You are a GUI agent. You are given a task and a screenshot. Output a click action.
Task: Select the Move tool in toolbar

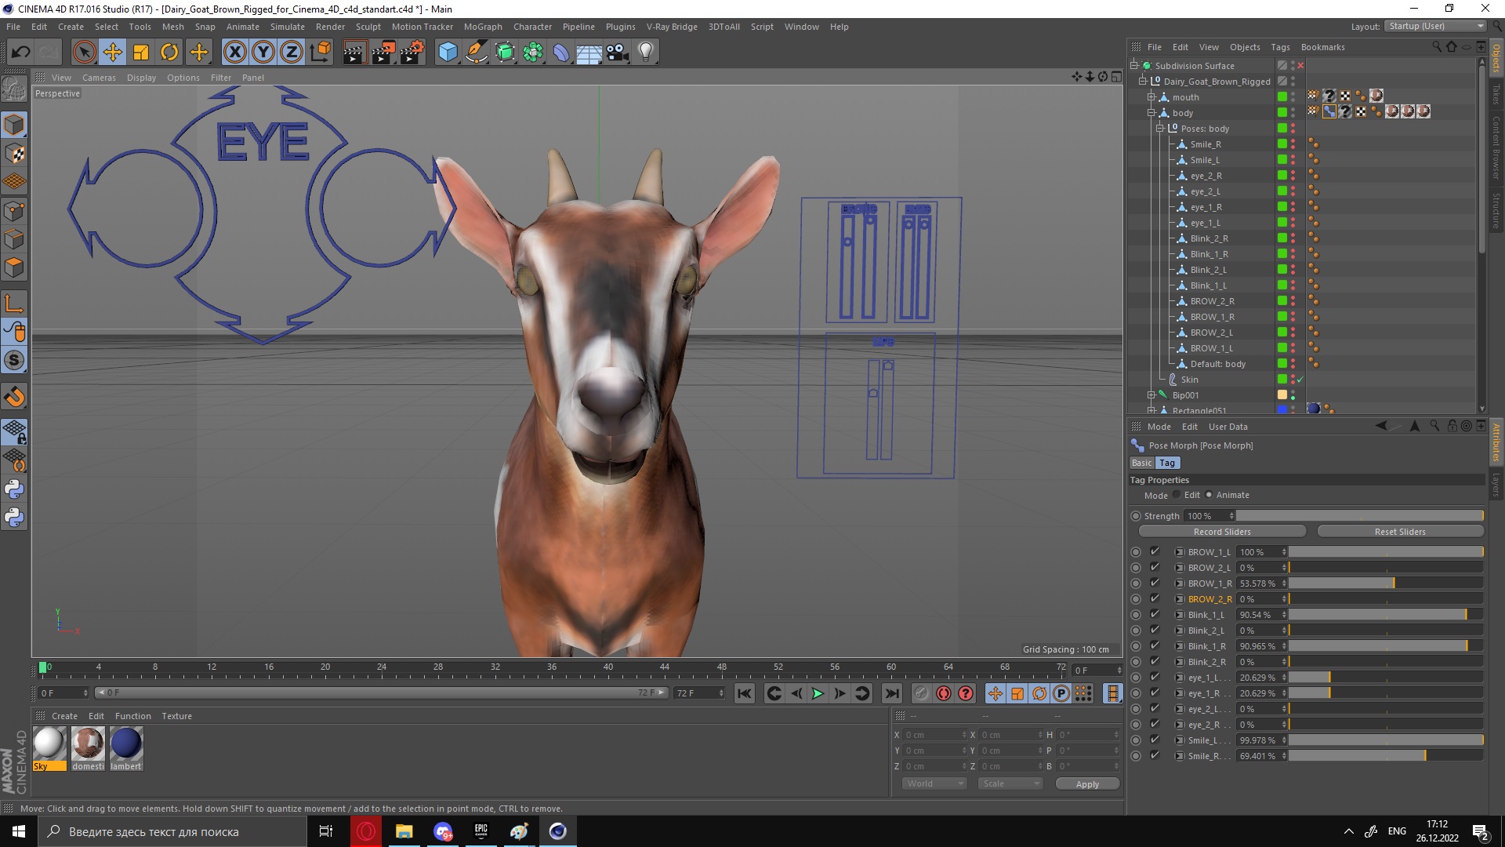[114, 51]
